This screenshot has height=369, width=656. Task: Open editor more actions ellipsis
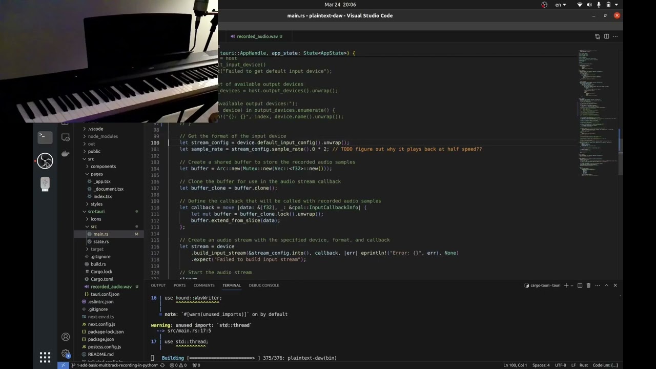(x=615, y=36)
